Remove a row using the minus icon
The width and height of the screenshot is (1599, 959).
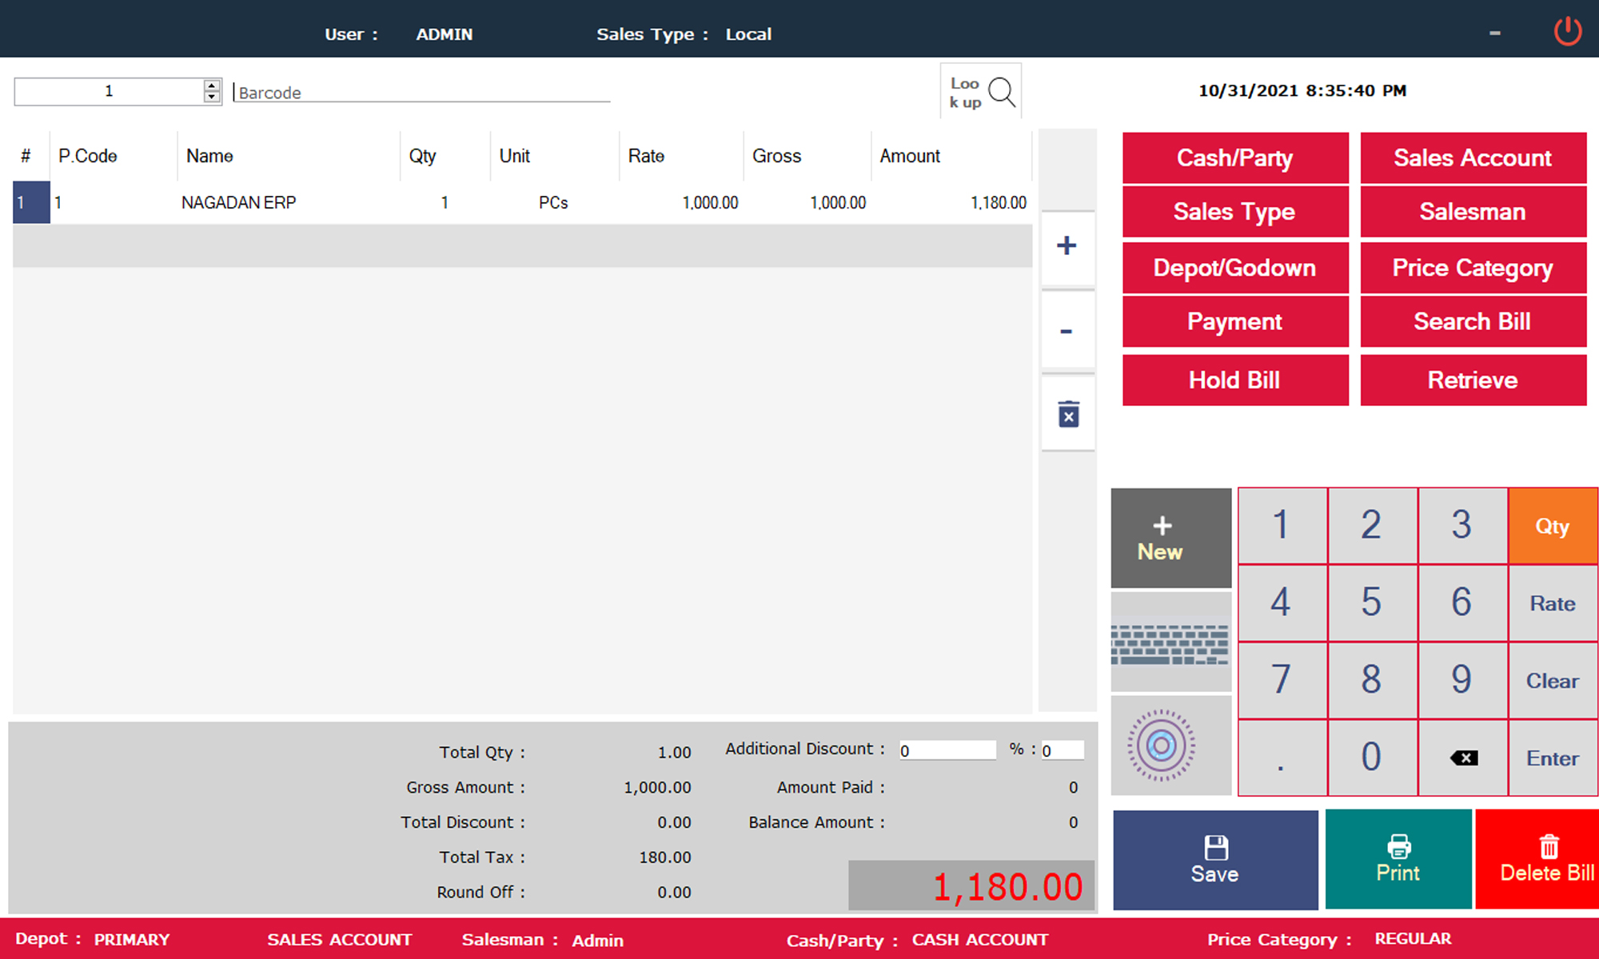tap(1067, 330)
